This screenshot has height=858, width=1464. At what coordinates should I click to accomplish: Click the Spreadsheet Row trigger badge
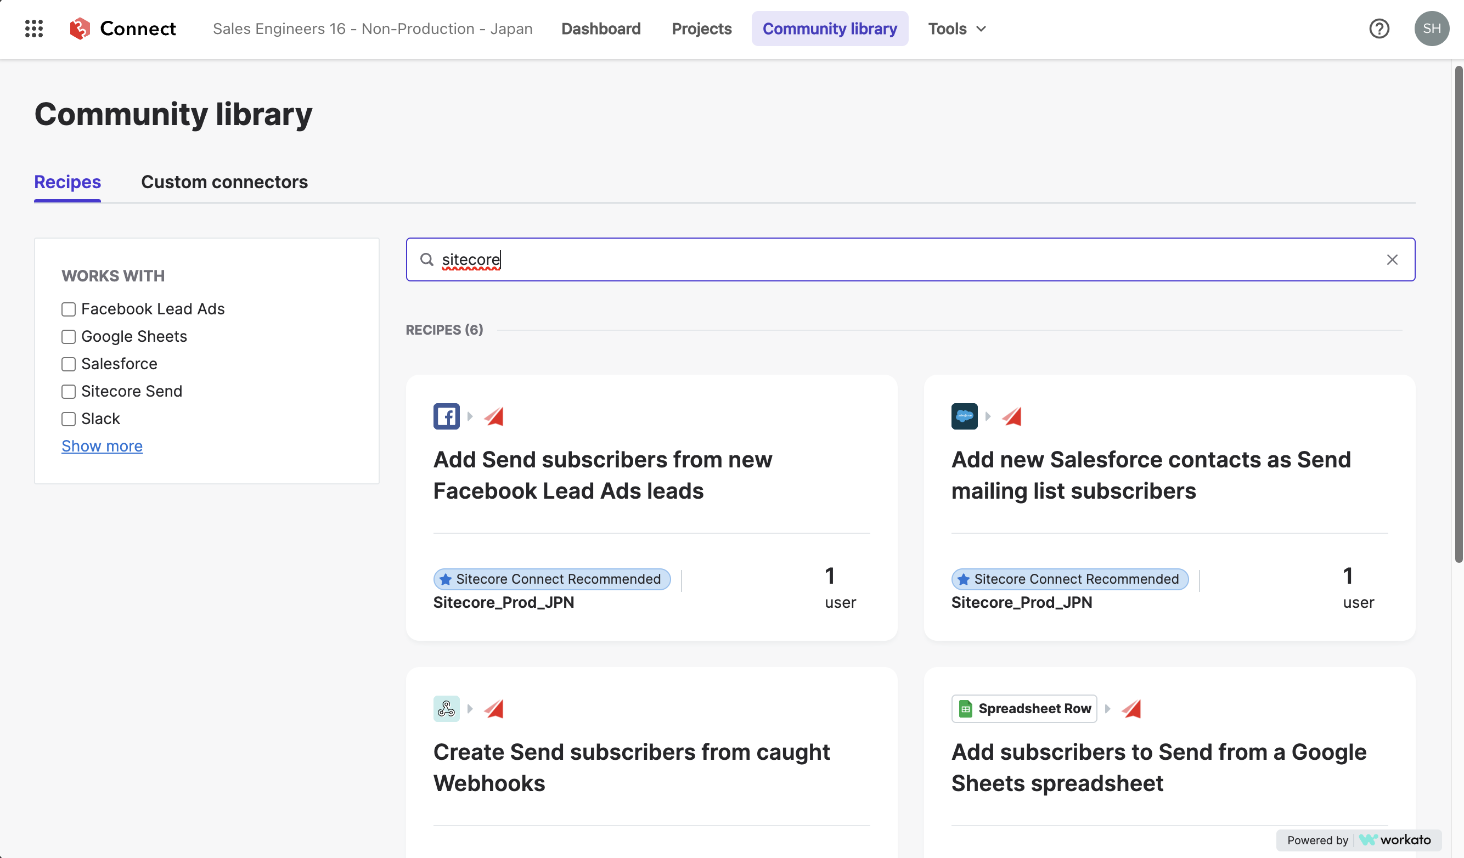[1024, 709]
